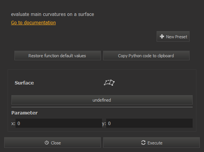
Task: Click the separator line above Parameter
Action: point(102,107)
